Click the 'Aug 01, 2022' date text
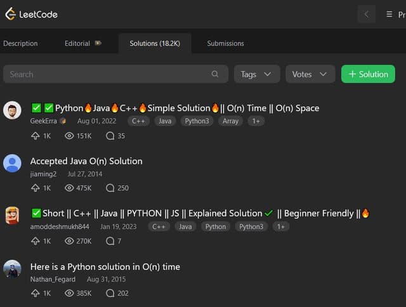Image resolution: width=406 pixels, height=307 pixels. point(96,121)
